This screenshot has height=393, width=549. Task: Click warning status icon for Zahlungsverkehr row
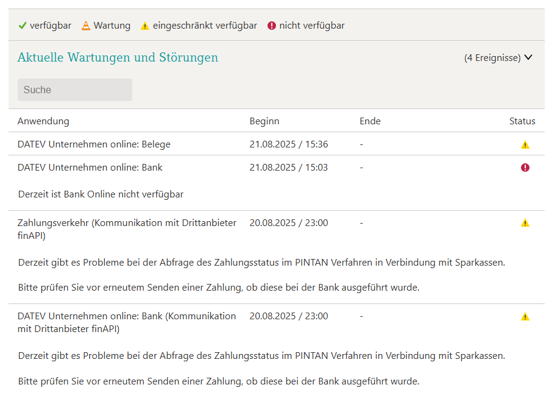(x=525, y=223)
